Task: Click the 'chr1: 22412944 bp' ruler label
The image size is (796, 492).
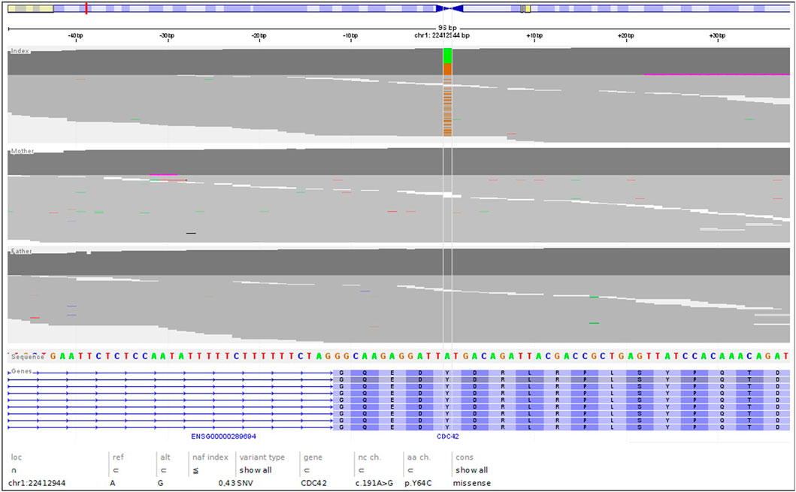Action: click(442, 35)
